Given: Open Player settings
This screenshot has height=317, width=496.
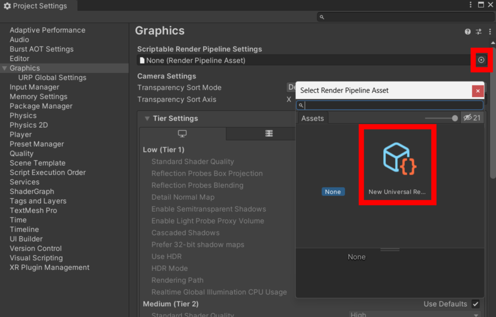Looking at the screenshot, I should click(20, 135).
